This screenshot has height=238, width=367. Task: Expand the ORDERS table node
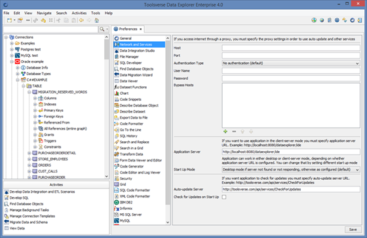click(29, 165)
